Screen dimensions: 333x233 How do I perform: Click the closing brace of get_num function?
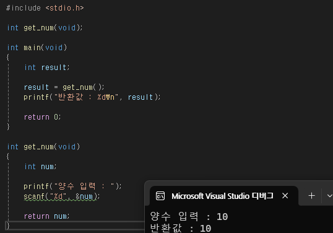click(8, 226)
